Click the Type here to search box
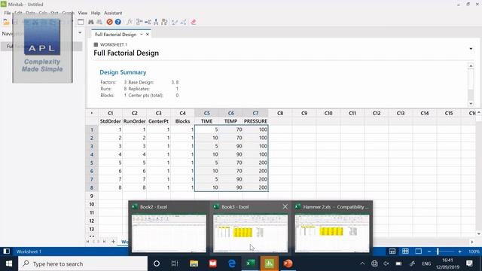Screen dimensions: 482x271 [x=83, y=263]
